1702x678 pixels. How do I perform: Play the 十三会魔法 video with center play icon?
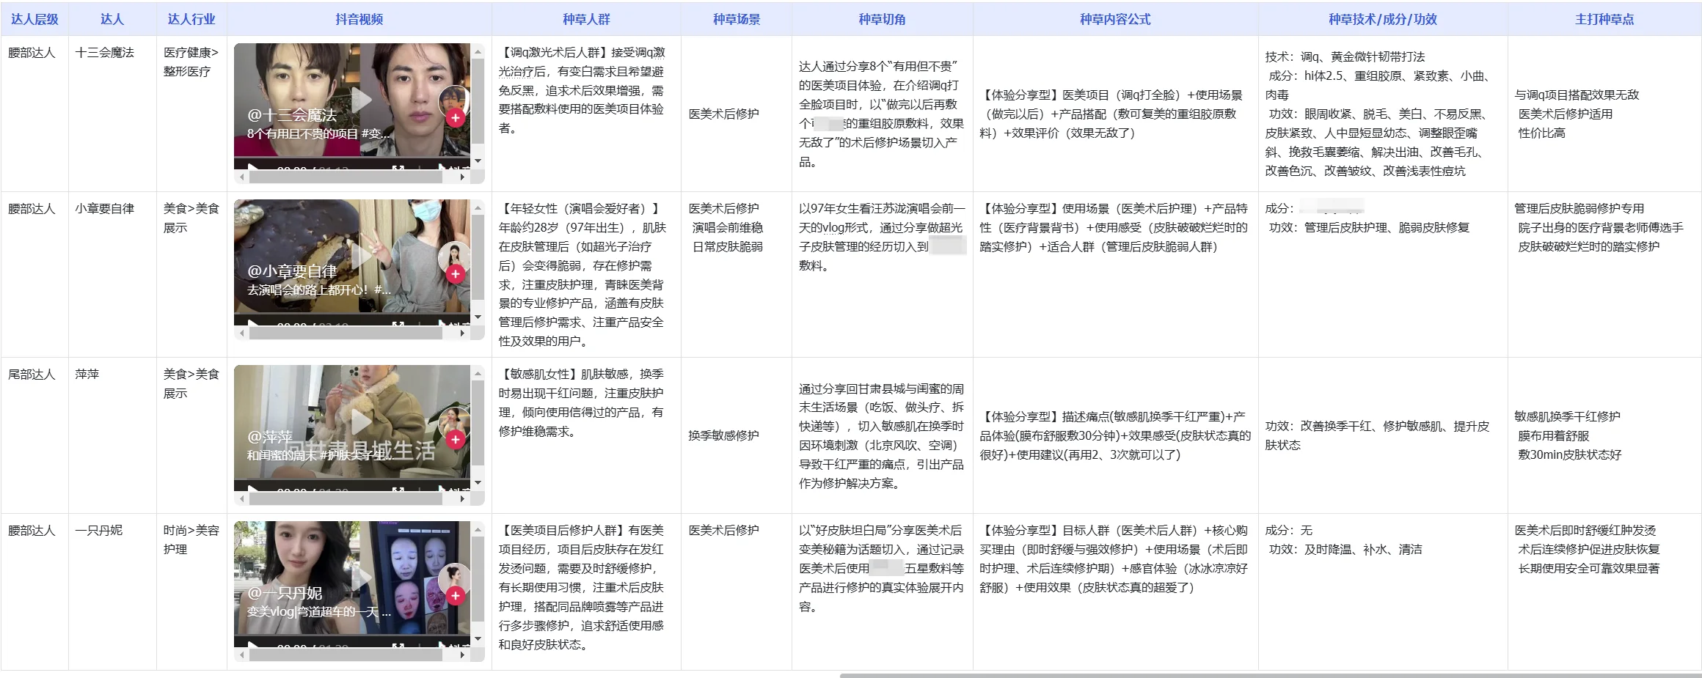point(360,100)
